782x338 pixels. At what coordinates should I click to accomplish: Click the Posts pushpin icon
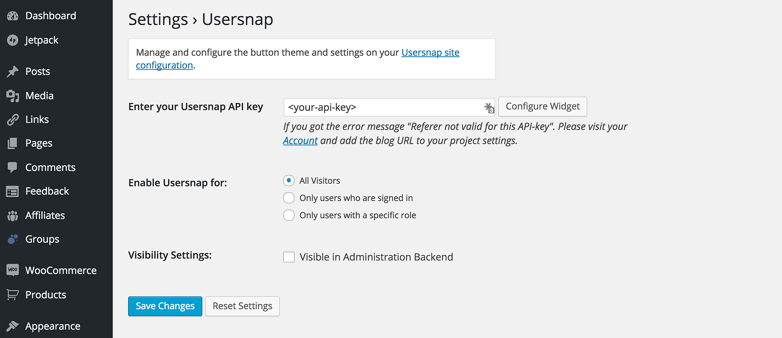pos(13,71)
